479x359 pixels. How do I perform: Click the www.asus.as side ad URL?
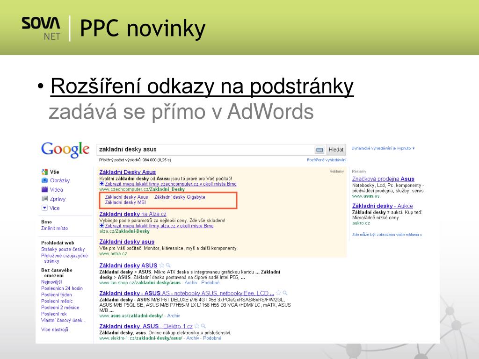click(x=366, y=196)
